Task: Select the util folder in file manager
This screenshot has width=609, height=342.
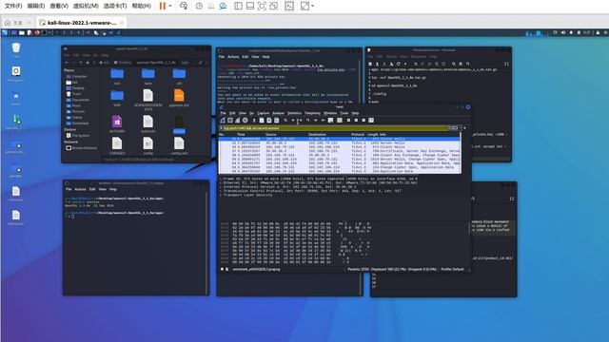Action: pyautogui.click(x=179, y=76)
